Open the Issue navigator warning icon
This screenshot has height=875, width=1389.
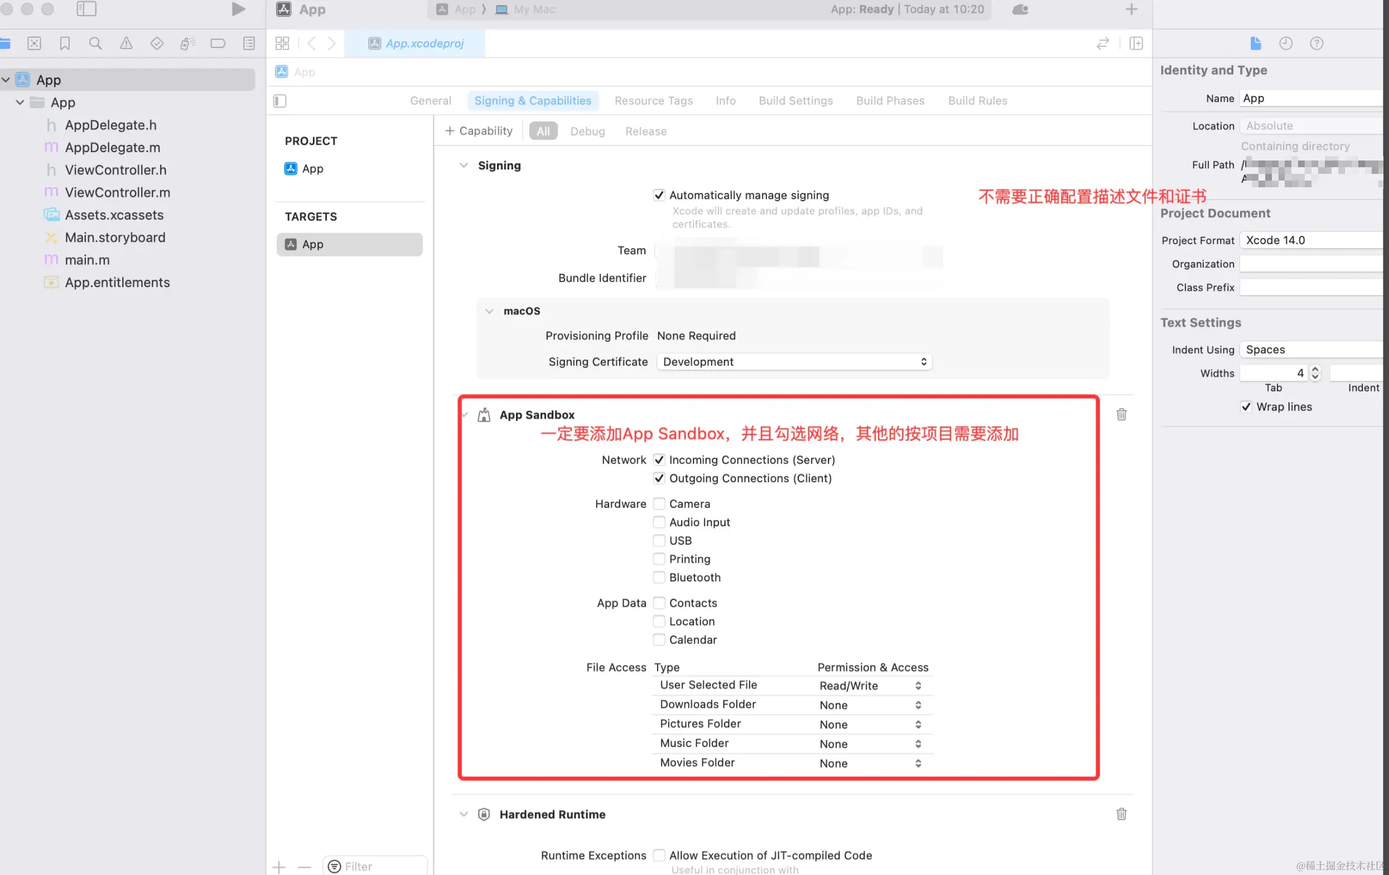click(126, 43)
